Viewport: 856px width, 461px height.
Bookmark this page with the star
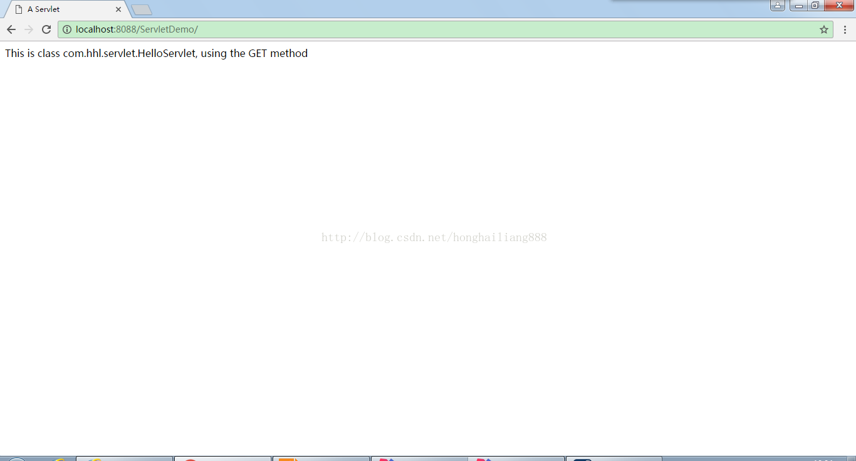point(824,29)
